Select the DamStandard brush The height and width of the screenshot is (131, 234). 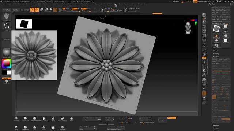pyautogui.click(x=34, y=119)
